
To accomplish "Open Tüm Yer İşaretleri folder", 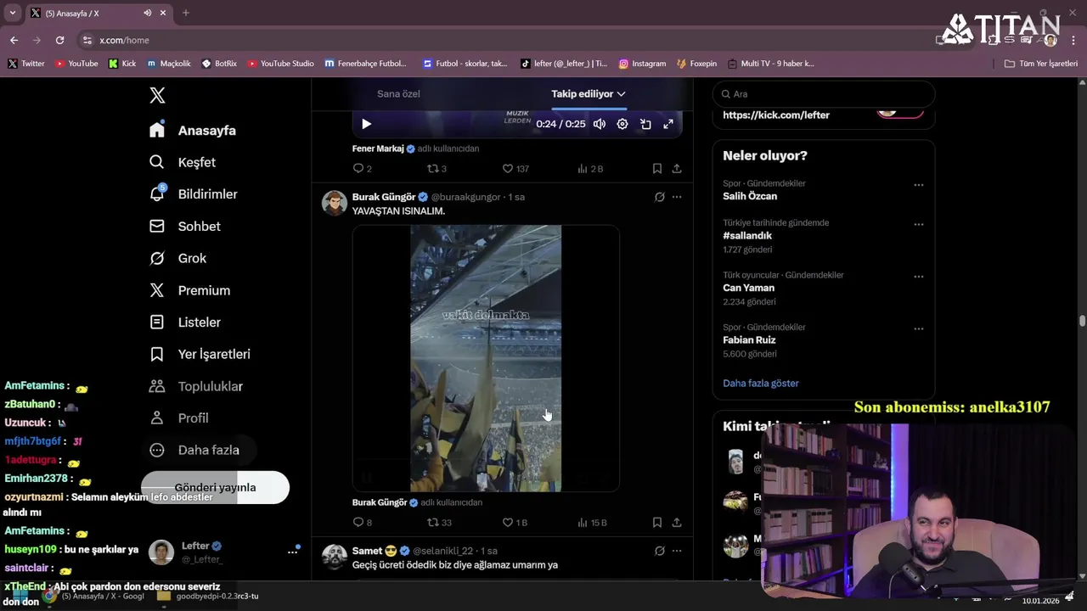I will tap(1041, 64).
